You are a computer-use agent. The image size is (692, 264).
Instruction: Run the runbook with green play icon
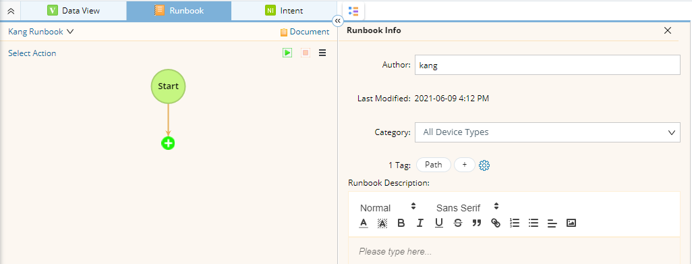288,53
